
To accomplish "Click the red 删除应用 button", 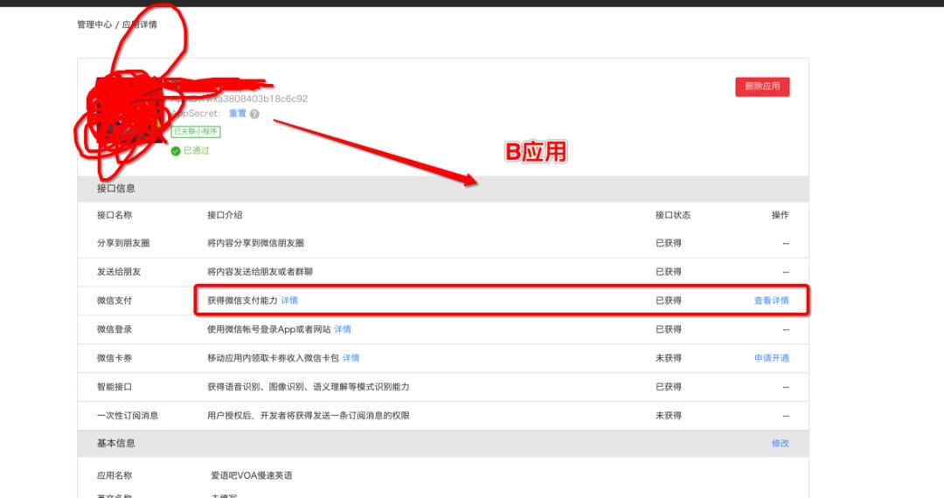I will (x=762, y=86).
